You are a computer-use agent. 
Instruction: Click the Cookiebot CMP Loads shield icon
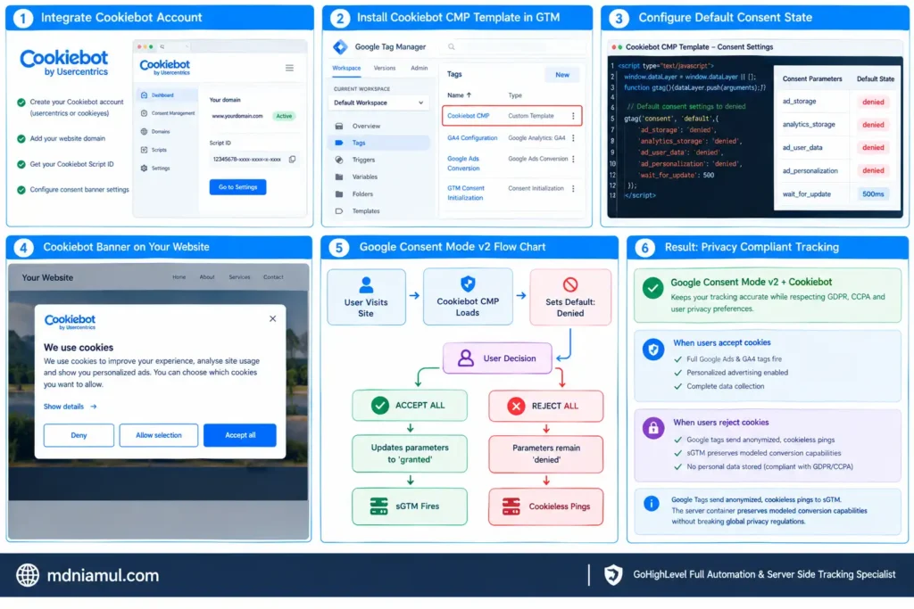click(468, 284)
